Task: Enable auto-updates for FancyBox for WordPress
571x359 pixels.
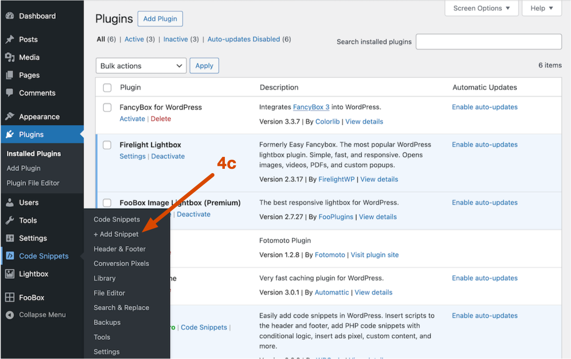Action: pos(485,107)
